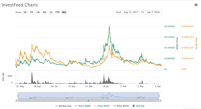Image resolution: width=201 pixels, height=109 pixels.
Task: Click the navigator right range handle
Action: (x=159, y=96)
